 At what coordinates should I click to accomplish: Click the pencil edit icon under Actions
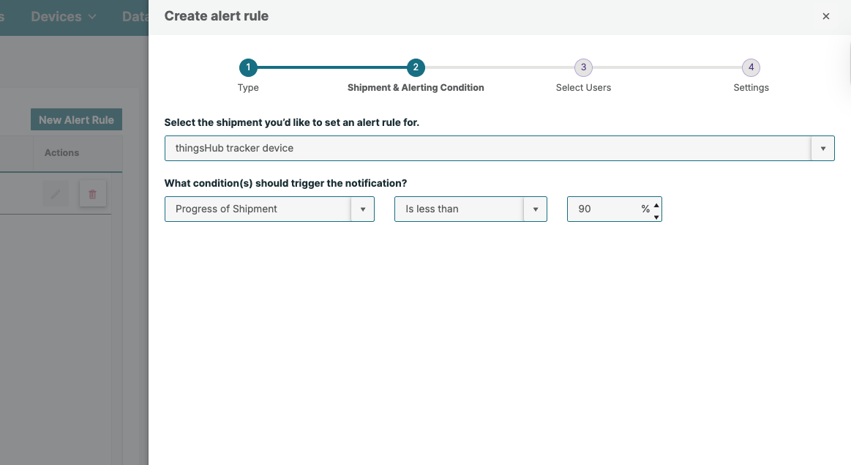[x=56, y=194]
